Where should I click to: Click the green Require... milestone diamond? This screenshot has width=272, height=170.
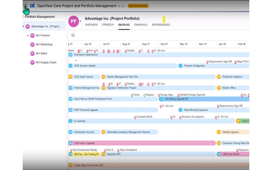click(x=144, y=95)
